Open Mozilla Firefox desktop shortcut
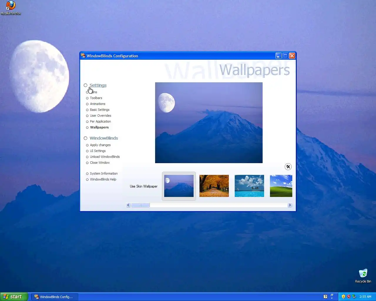Screen dimensions: 376x301 tap(11, 8)
